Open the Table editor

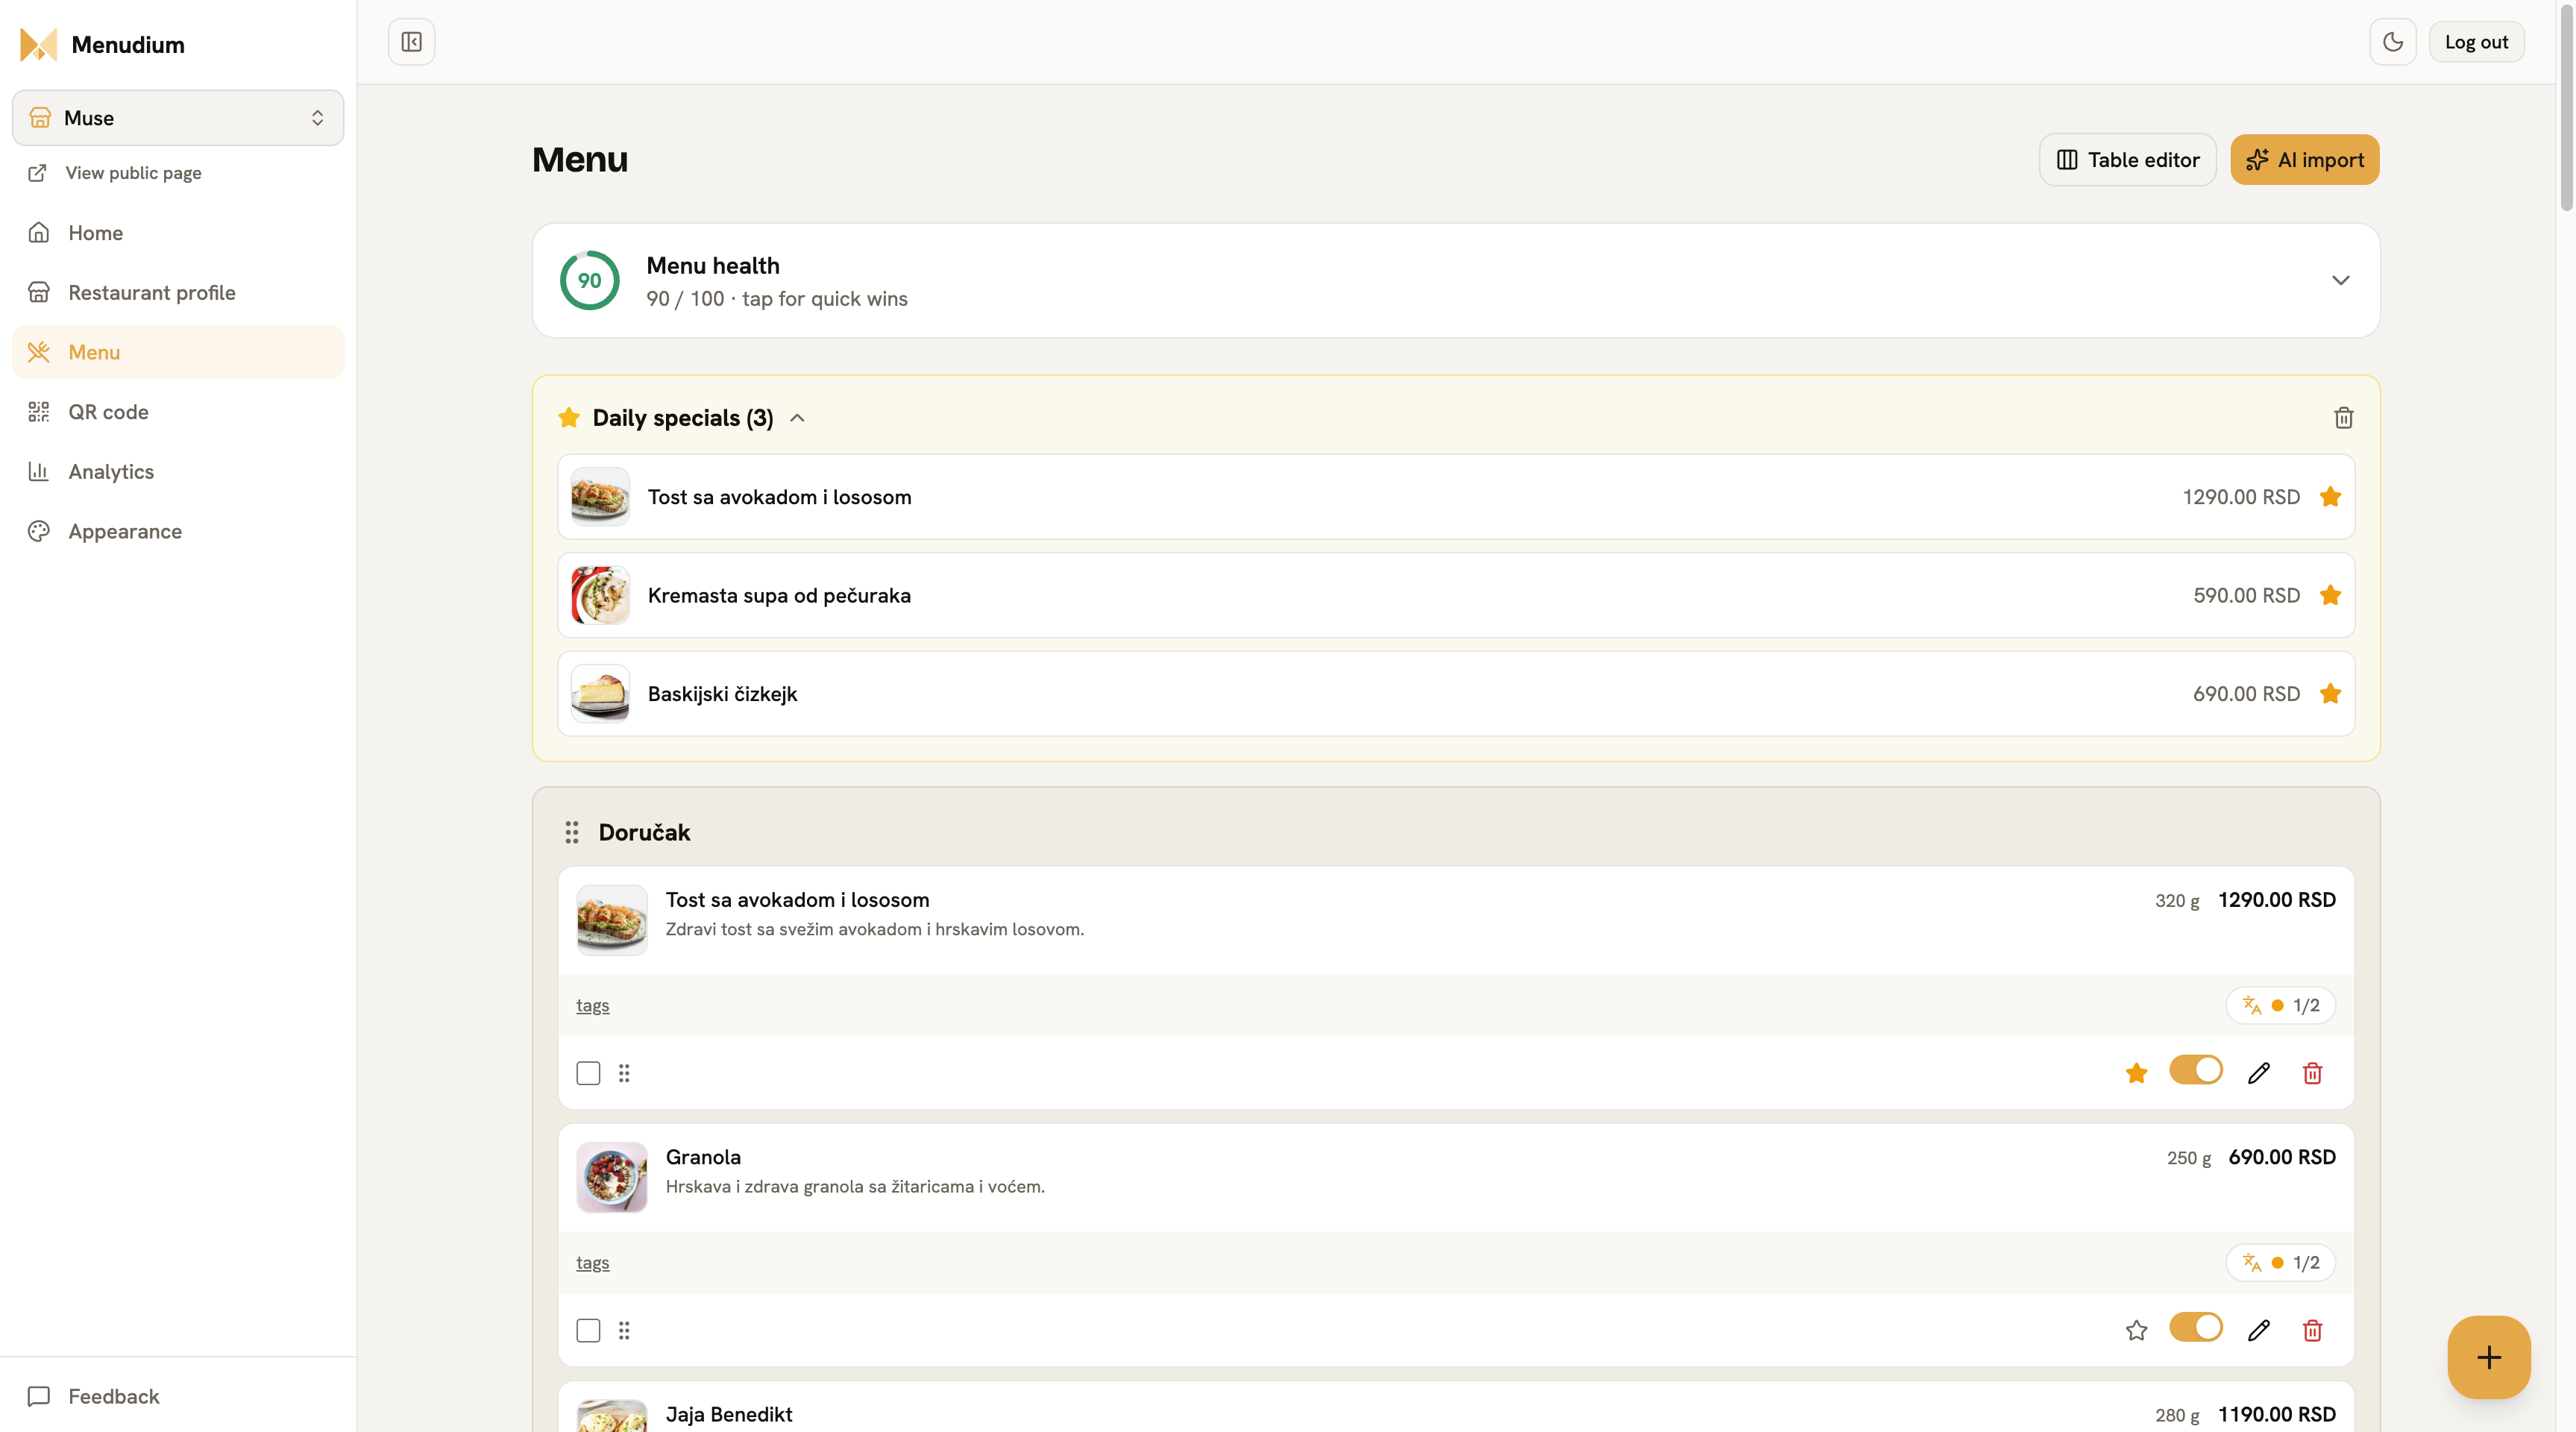point(2127,160)
